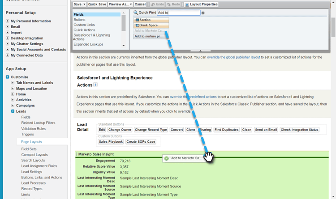The height and width of the screenshot is (199, 336).
Task: Click the Actions info icon
Action: 95,85
